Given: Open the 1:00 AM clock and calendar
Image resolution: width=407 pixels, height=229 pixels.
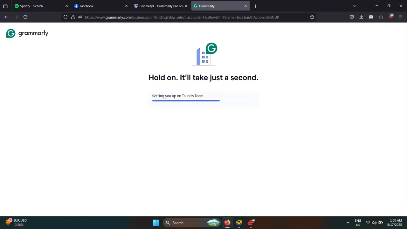Looking at the screenshot, I should point(395,223).
